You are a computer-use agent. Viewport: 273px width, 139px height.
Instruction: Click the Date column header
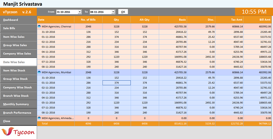[55, 20]
